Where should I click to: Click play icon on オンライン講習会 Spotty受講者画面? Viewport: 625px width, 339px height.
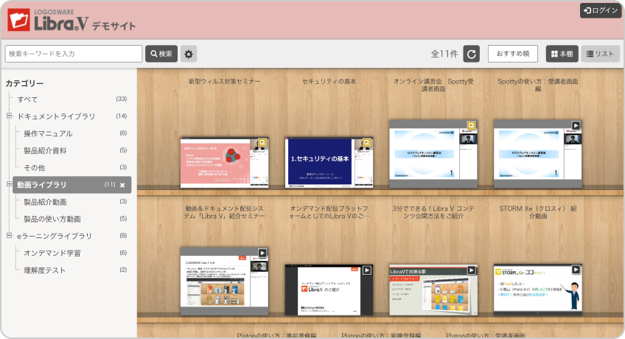471,125
